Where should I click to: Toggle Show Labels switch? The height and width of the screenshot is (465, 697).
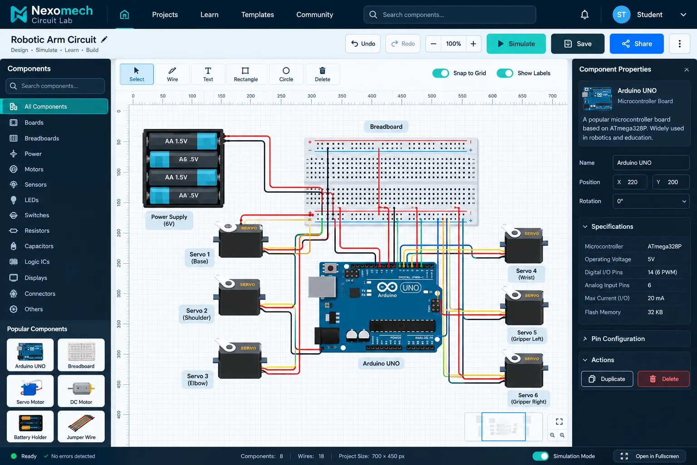point(505,73)
